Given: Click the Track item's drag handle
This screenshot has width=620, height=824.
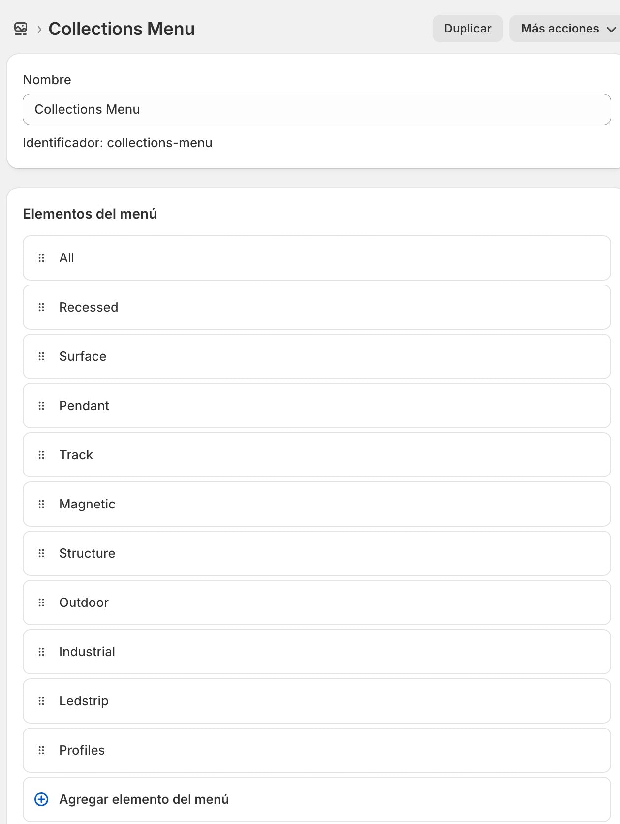Looking at the screenshot, I should coord(41,455).
